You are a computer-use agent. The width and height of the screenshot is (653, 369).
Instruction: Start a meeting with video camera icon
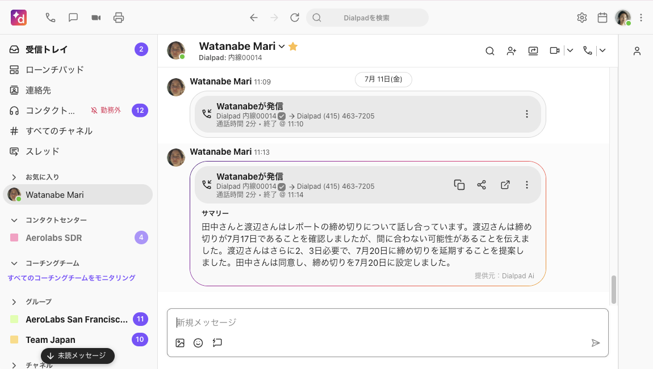[96, 18]
